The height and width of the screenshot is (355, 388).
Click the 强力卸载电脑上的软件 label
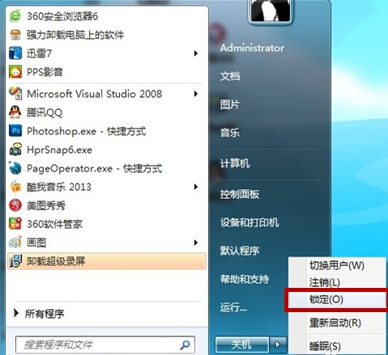[75, 35]
